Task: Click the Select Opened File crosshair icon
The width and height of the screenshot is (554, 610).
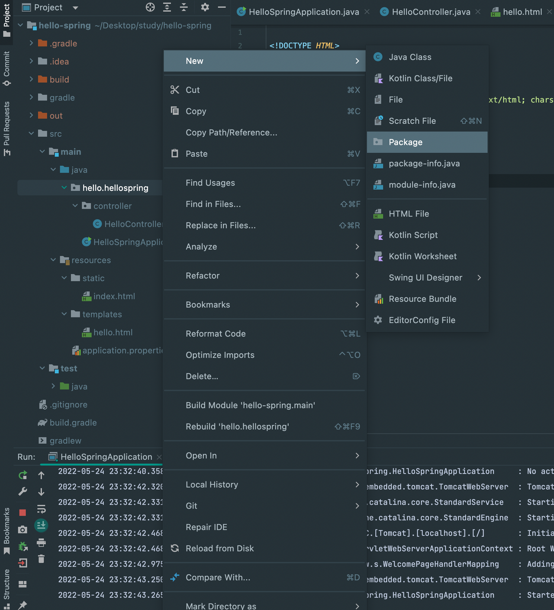Action: [x=150, y=7]
